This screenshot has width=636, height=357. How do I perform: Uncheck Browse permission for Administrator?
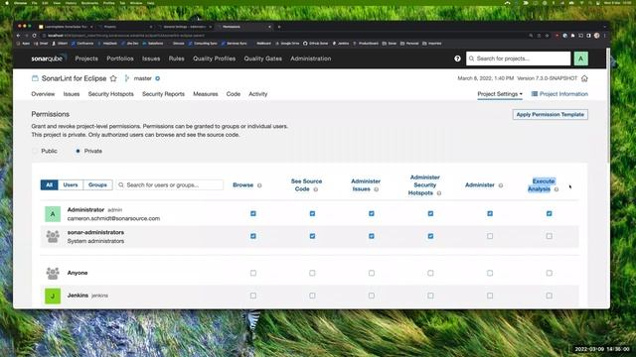(253, 214)
